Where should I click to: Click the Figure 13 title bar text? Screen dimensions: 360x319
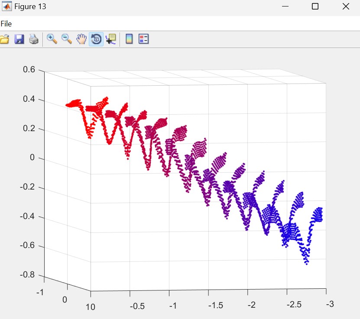pyautogui.click(x=30, y=7)
